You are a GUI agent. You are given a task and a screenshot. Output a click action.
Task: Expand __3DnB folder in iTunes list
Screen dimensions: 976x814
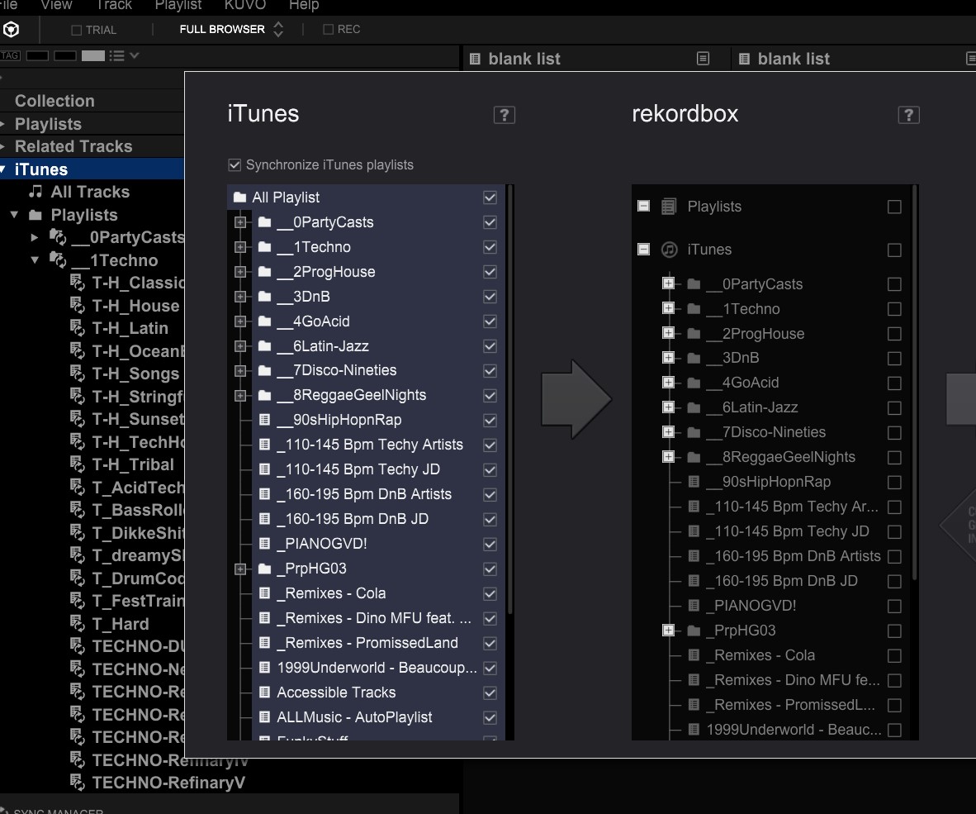point(240,297)
